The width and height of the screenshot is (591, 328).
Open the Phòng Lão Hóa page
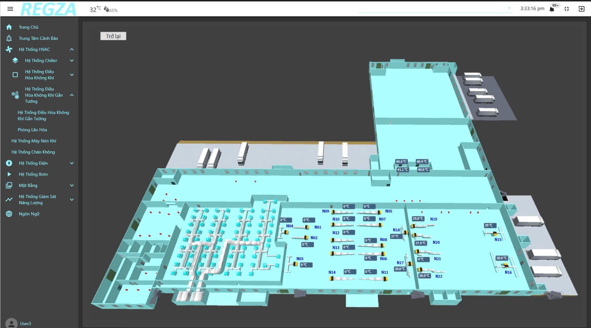pyautogui.click(x=32, y=130)
